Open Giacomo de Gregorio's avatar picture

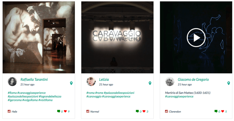click(x=170, y=81)
